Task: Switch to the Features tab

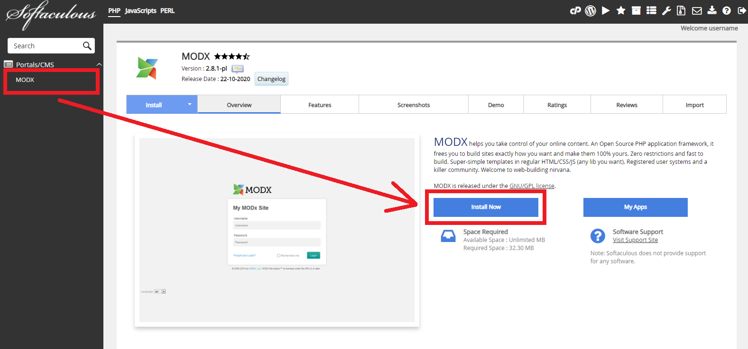Action: click(x=320, y=105)
